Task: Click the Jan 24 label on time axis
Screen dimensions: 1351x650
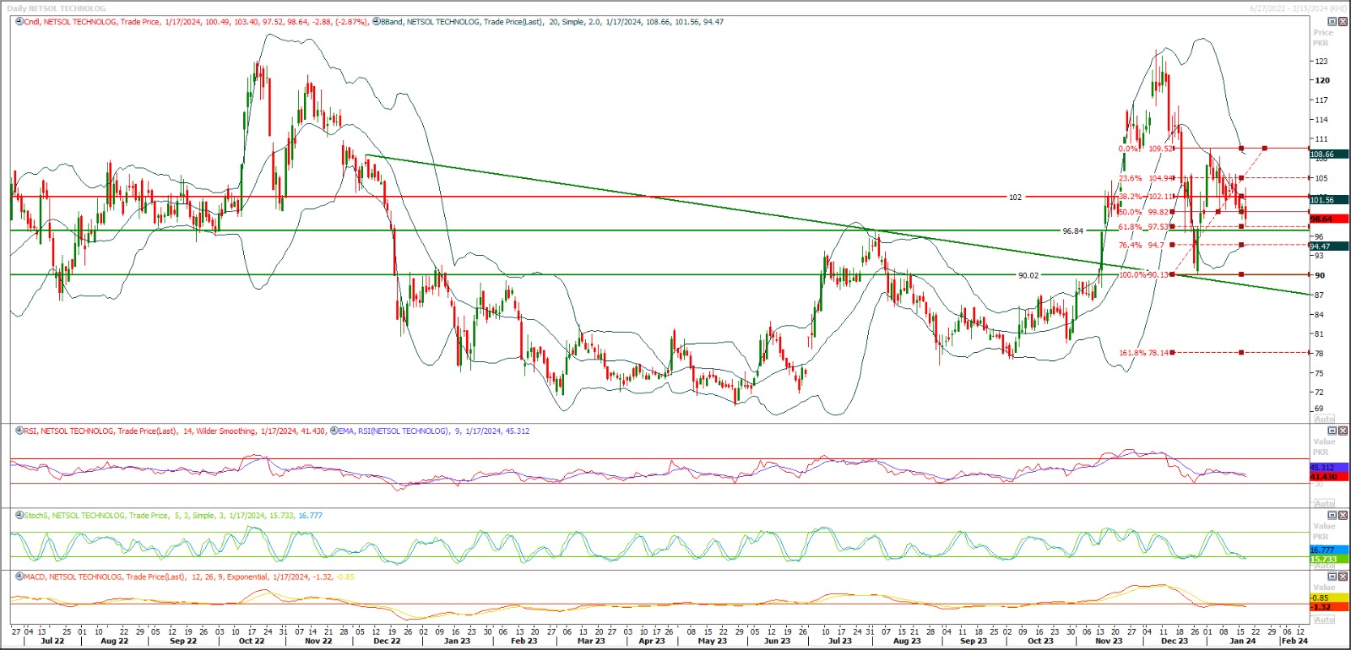Action: click(x=1242, y=641)
